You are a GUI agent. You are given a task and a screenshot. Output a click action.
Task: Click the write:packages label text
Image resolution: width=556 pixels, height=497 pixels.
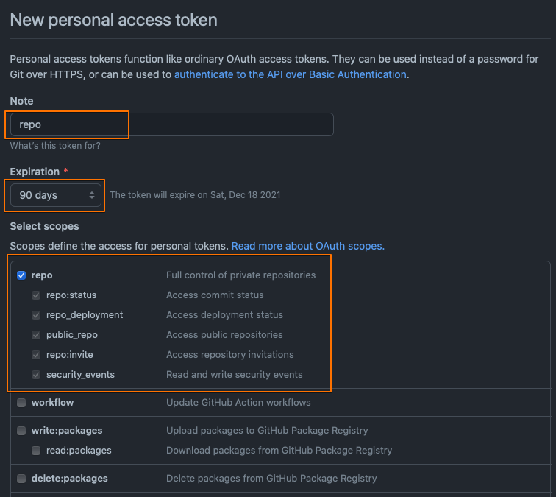coord(67,430)
